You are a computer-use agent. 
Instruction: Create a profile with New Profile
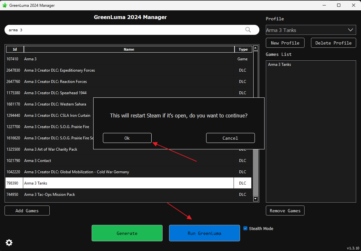(x=285, y=43)
